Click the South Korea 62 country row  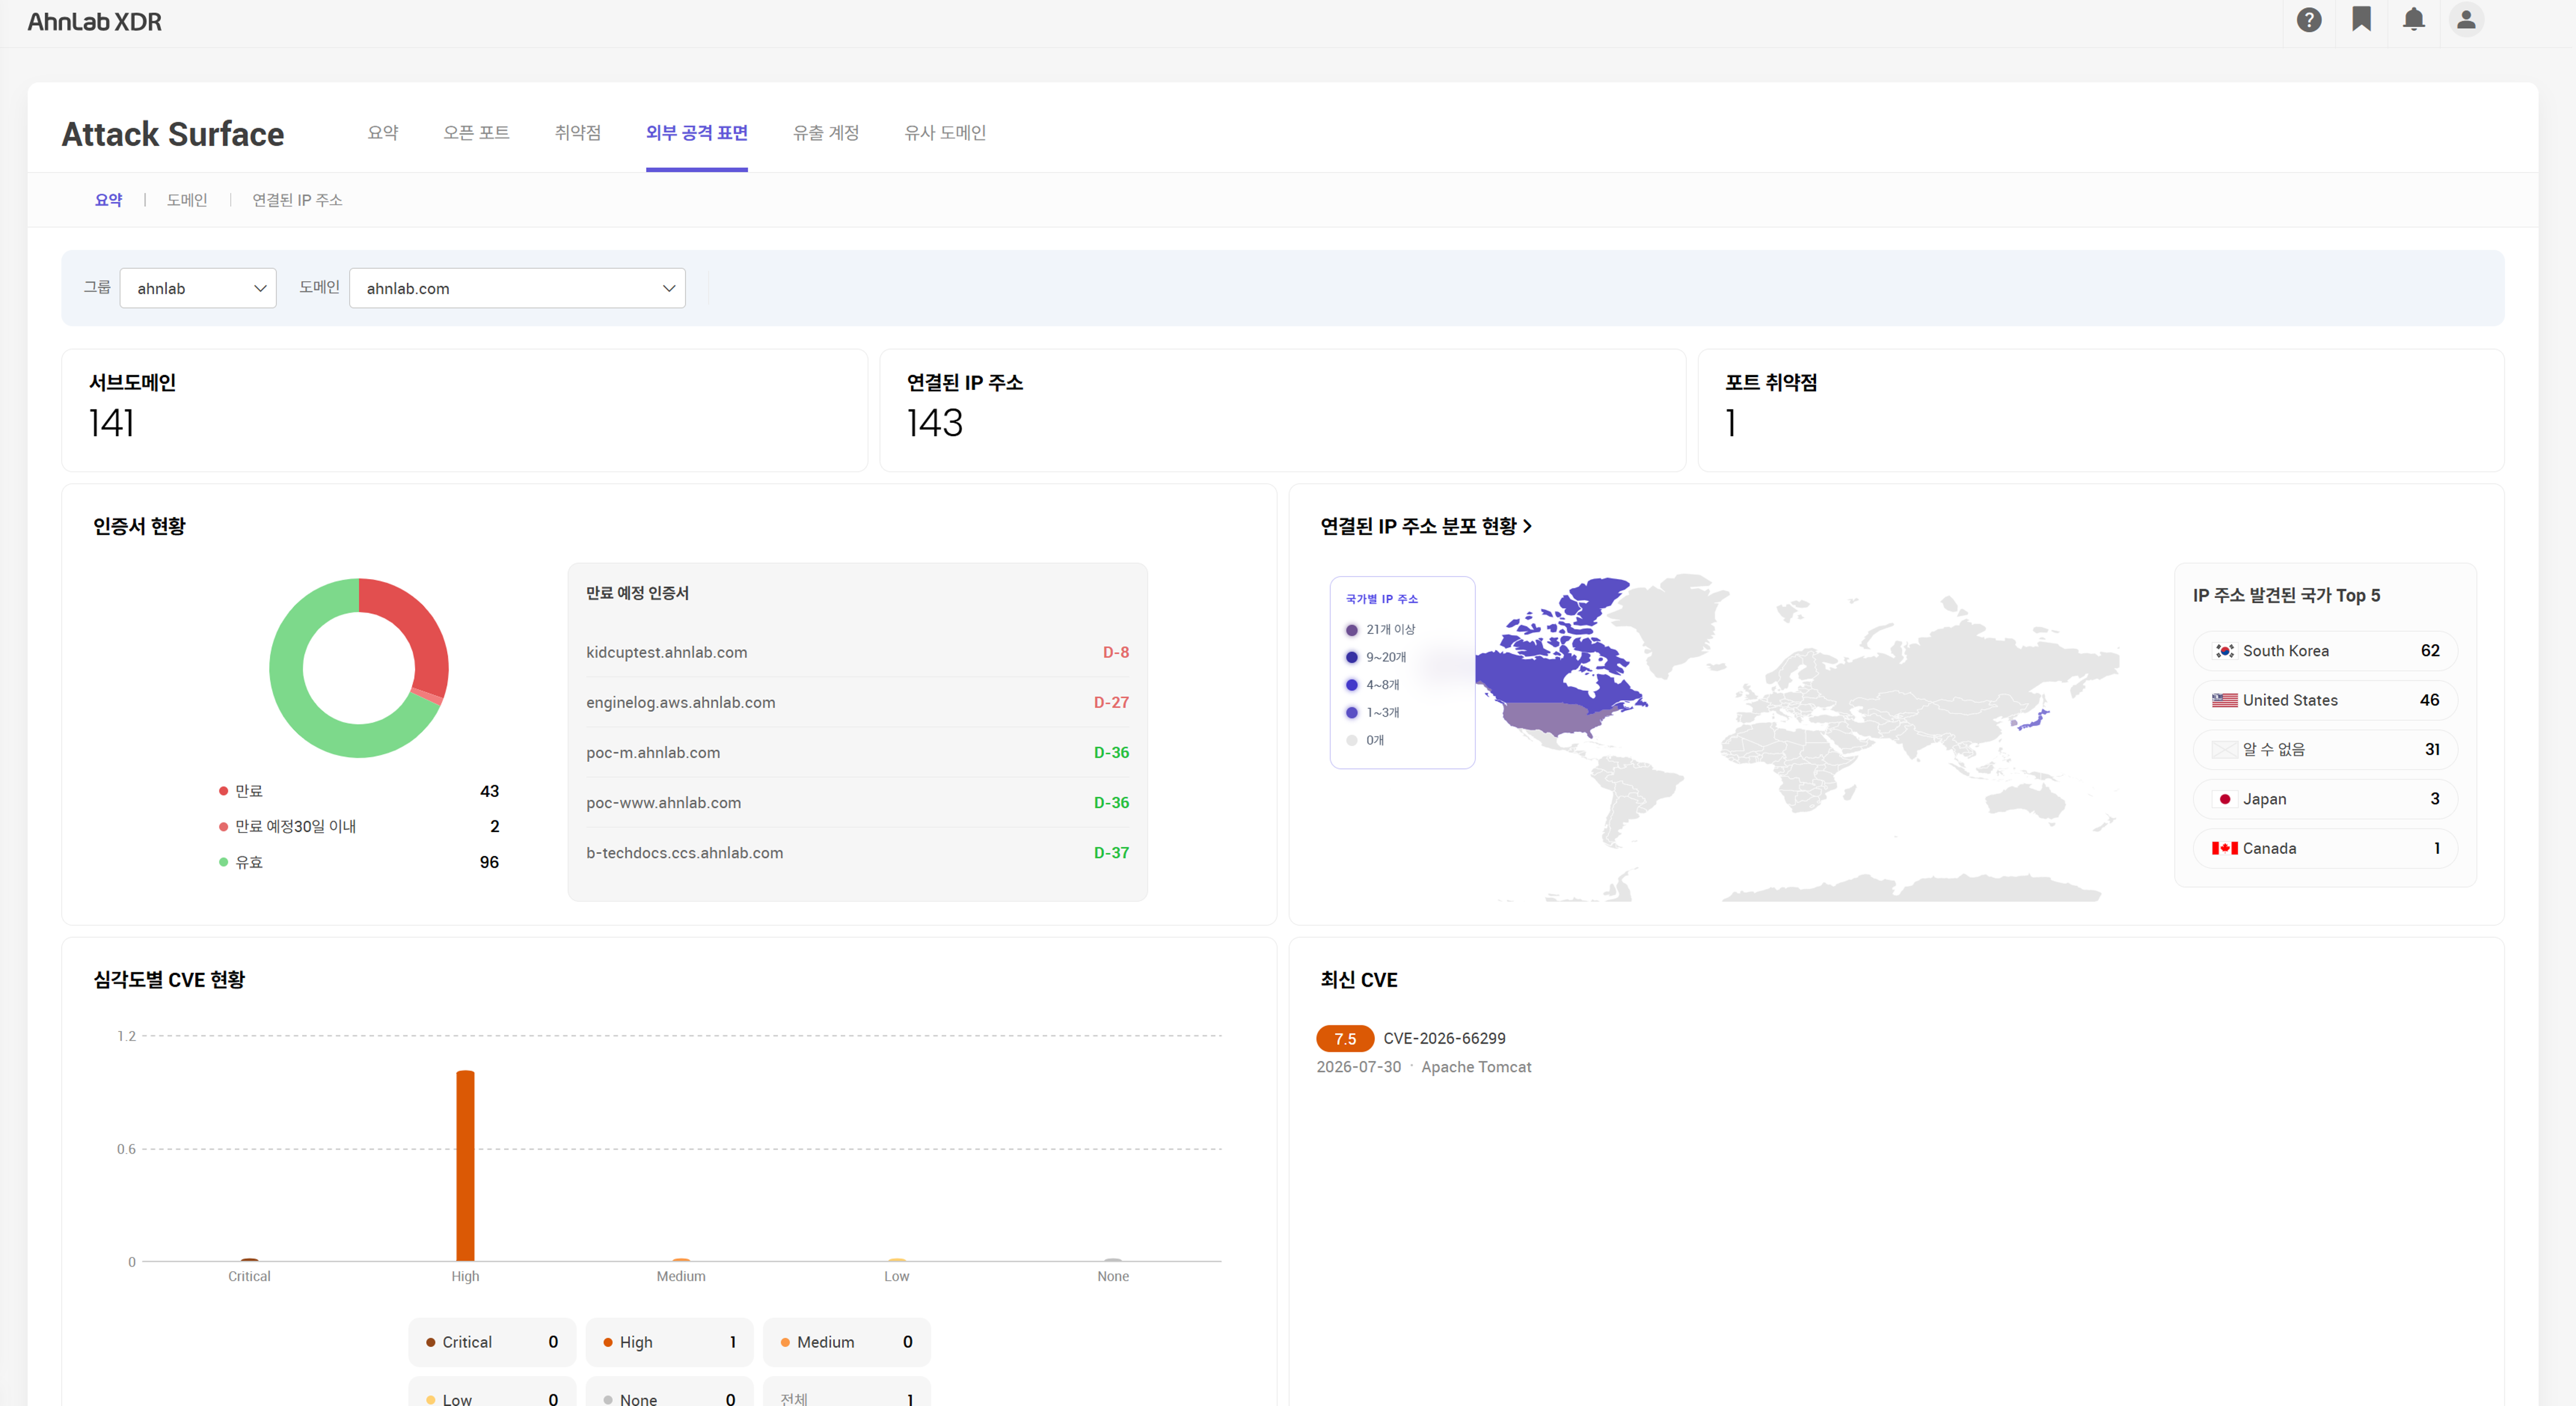pos(2325,651)
